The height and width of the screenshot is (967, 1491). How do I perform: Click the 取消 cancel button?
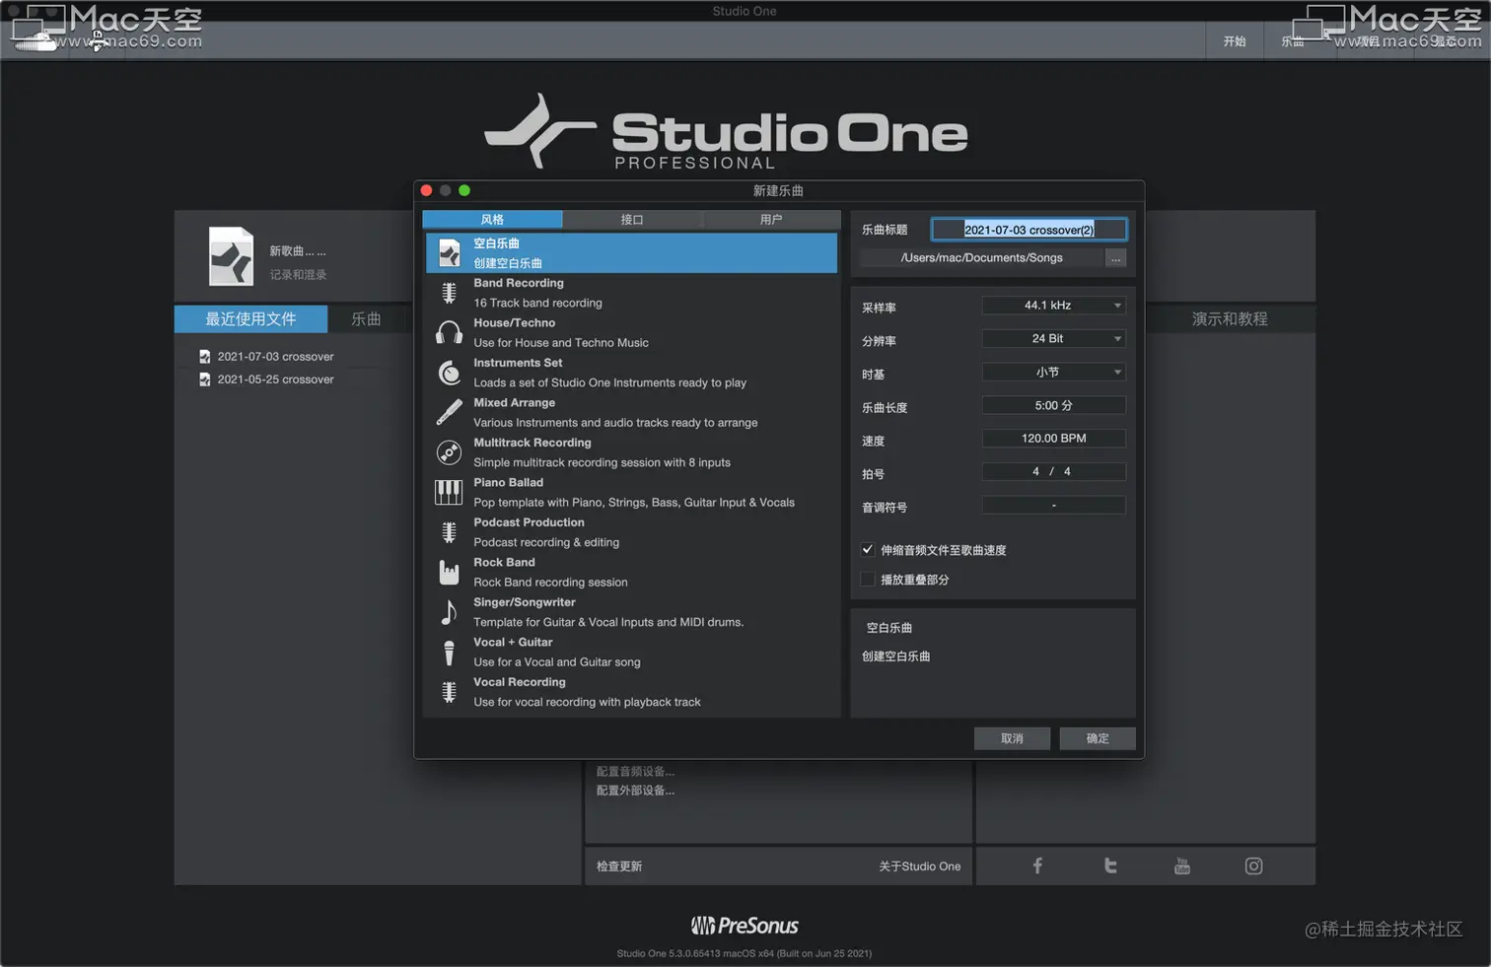(1012, 738)
